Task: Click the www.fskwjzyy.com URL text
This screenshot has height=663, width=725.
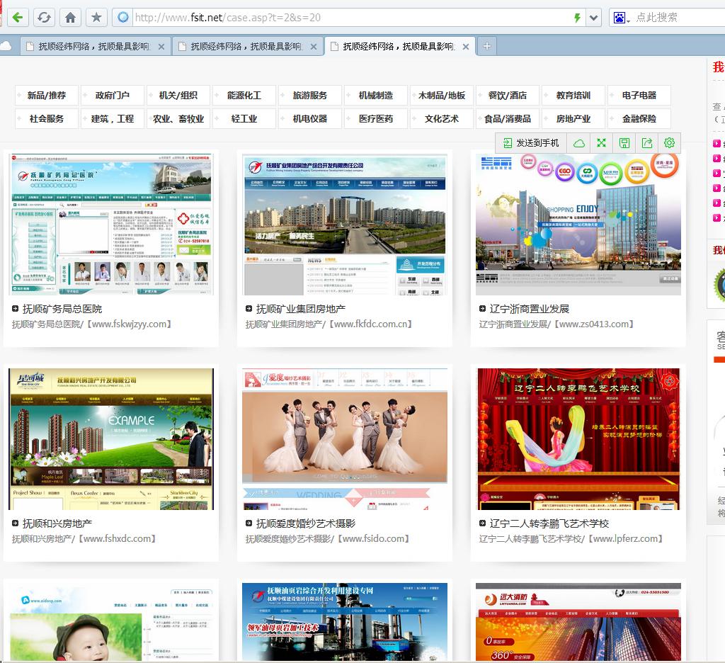Action: point(129,324)
